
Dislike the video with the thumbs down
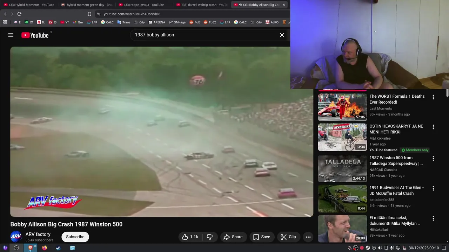point(210,237)
